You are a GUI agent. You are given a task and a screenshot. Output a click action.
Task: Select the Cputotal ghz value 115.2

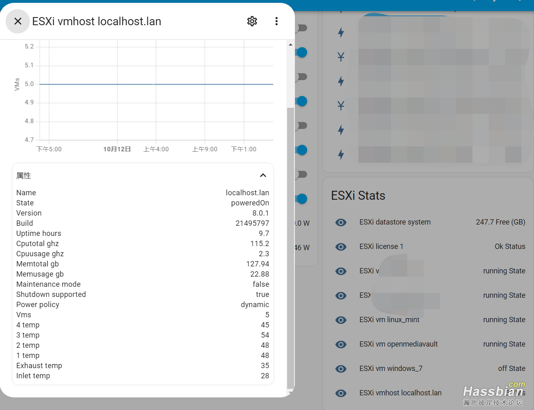[x=260, y=244]
